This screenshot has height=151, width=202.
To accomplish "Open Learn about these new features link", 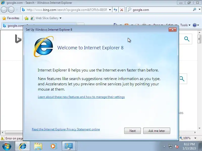I will tap(81, 97).
